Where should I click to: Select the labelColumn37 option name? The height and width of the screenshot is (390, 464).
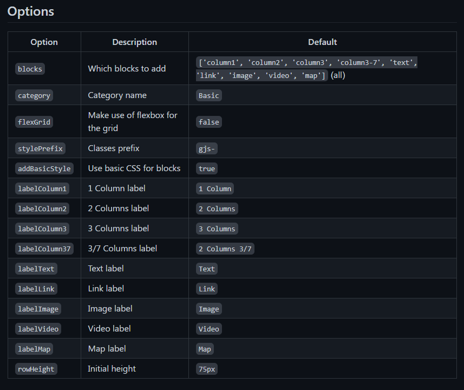pos(44,249)
